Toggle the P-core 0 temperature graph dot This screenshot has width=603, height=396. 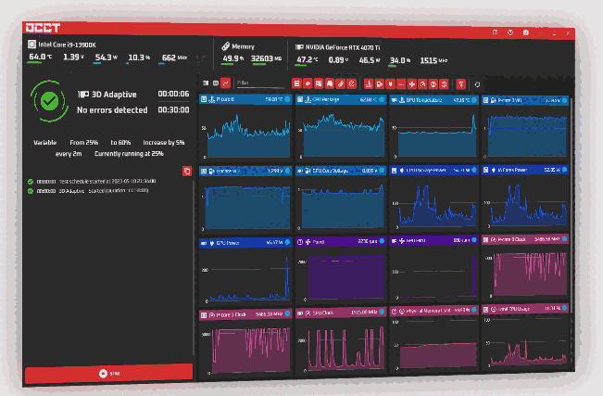pos(287,99)
